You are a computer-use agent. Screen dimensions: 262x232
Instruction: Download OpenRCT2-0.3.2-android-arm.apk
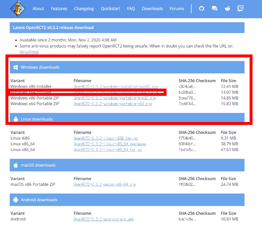(103, 219)
